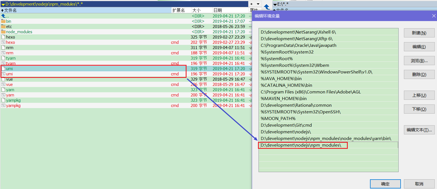Expand the E: drive path dropdown
The image size is (437, 189).
tap(275, 4)
